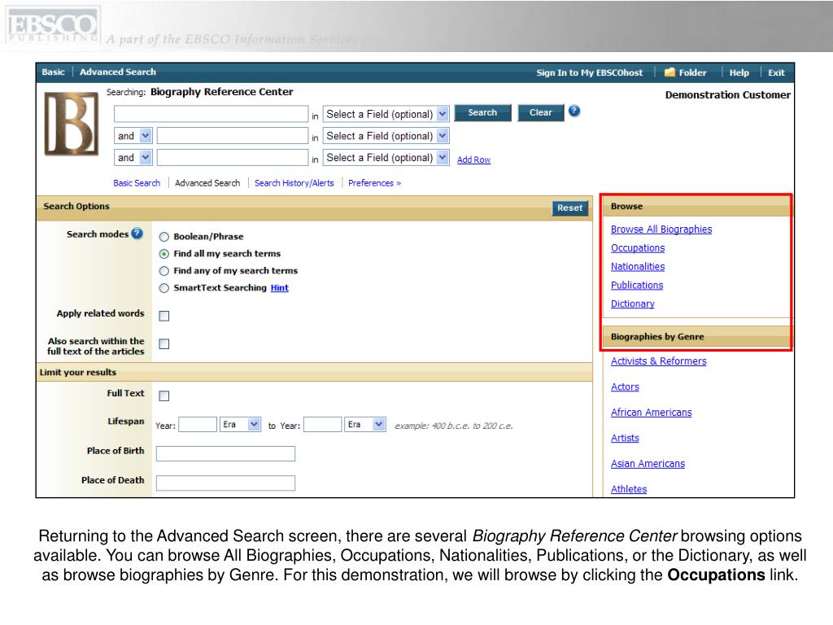
Task: Click Sign In to My EBSCOhost
Action: [589, 72]
